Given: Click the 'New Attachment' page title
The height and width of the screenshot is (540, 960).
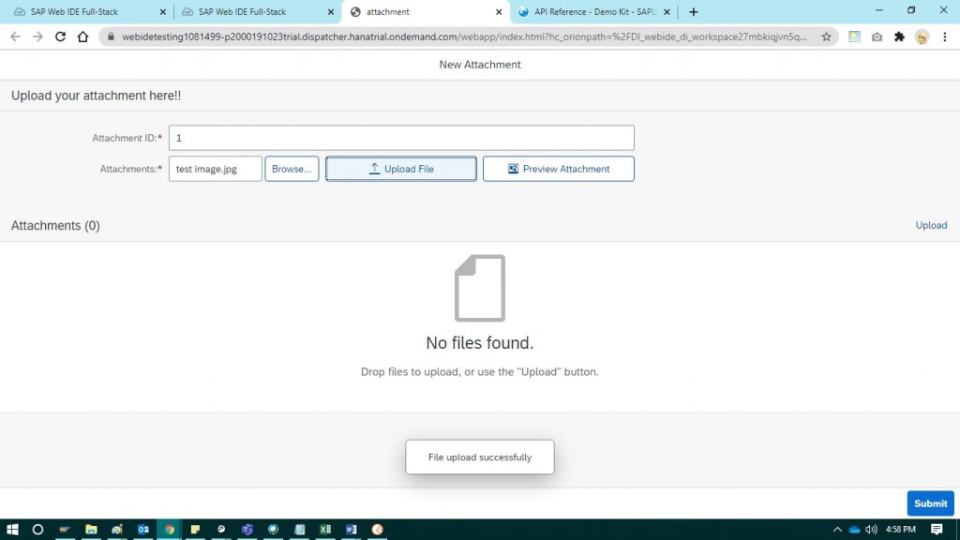Looking at the screenshot, I should pos(480,65).
